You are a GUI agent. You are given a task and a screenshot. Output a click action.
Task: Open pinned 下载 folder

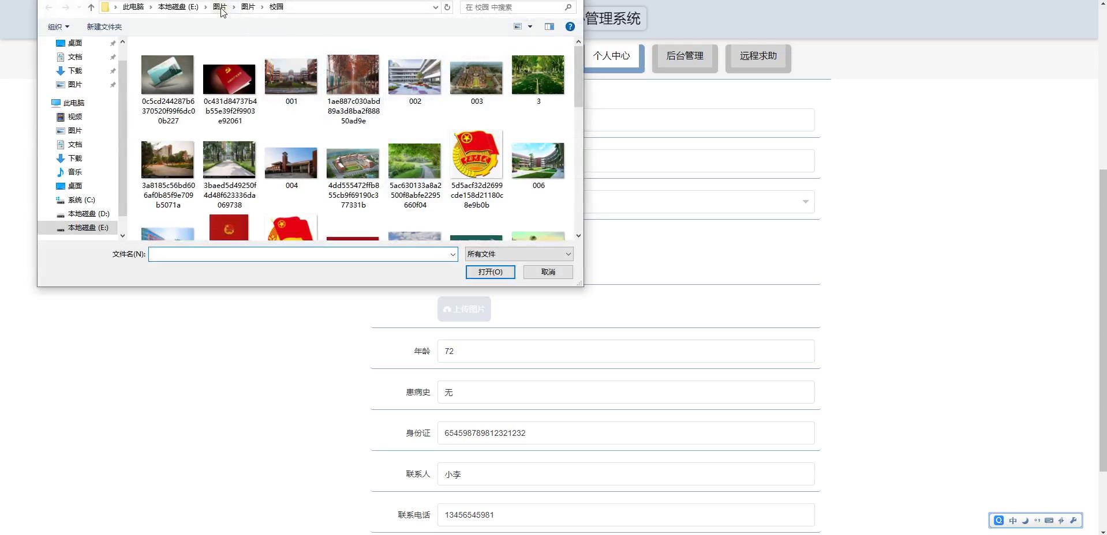[75, 70]
